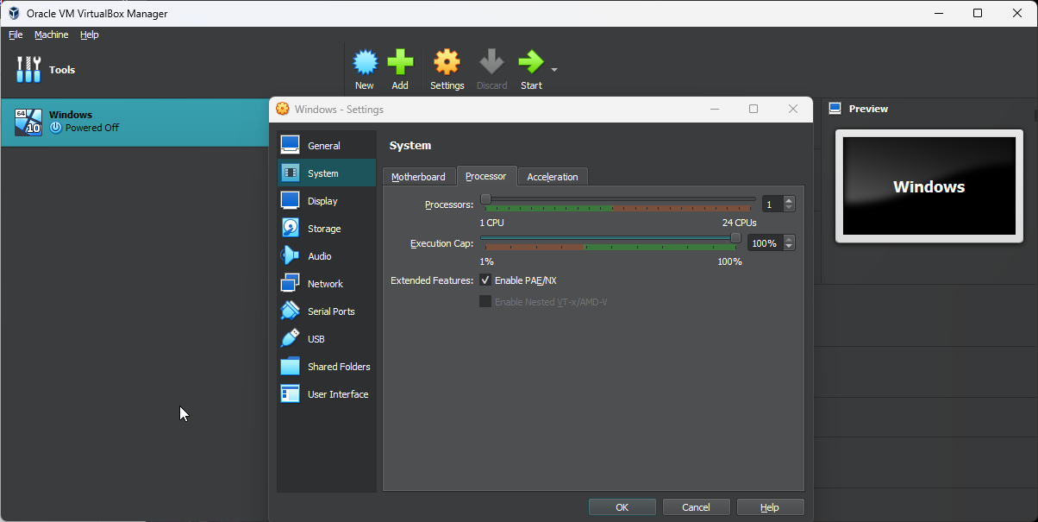Open General settings category
This screenshot has height=522, width=1038.
tap(327, 145)
